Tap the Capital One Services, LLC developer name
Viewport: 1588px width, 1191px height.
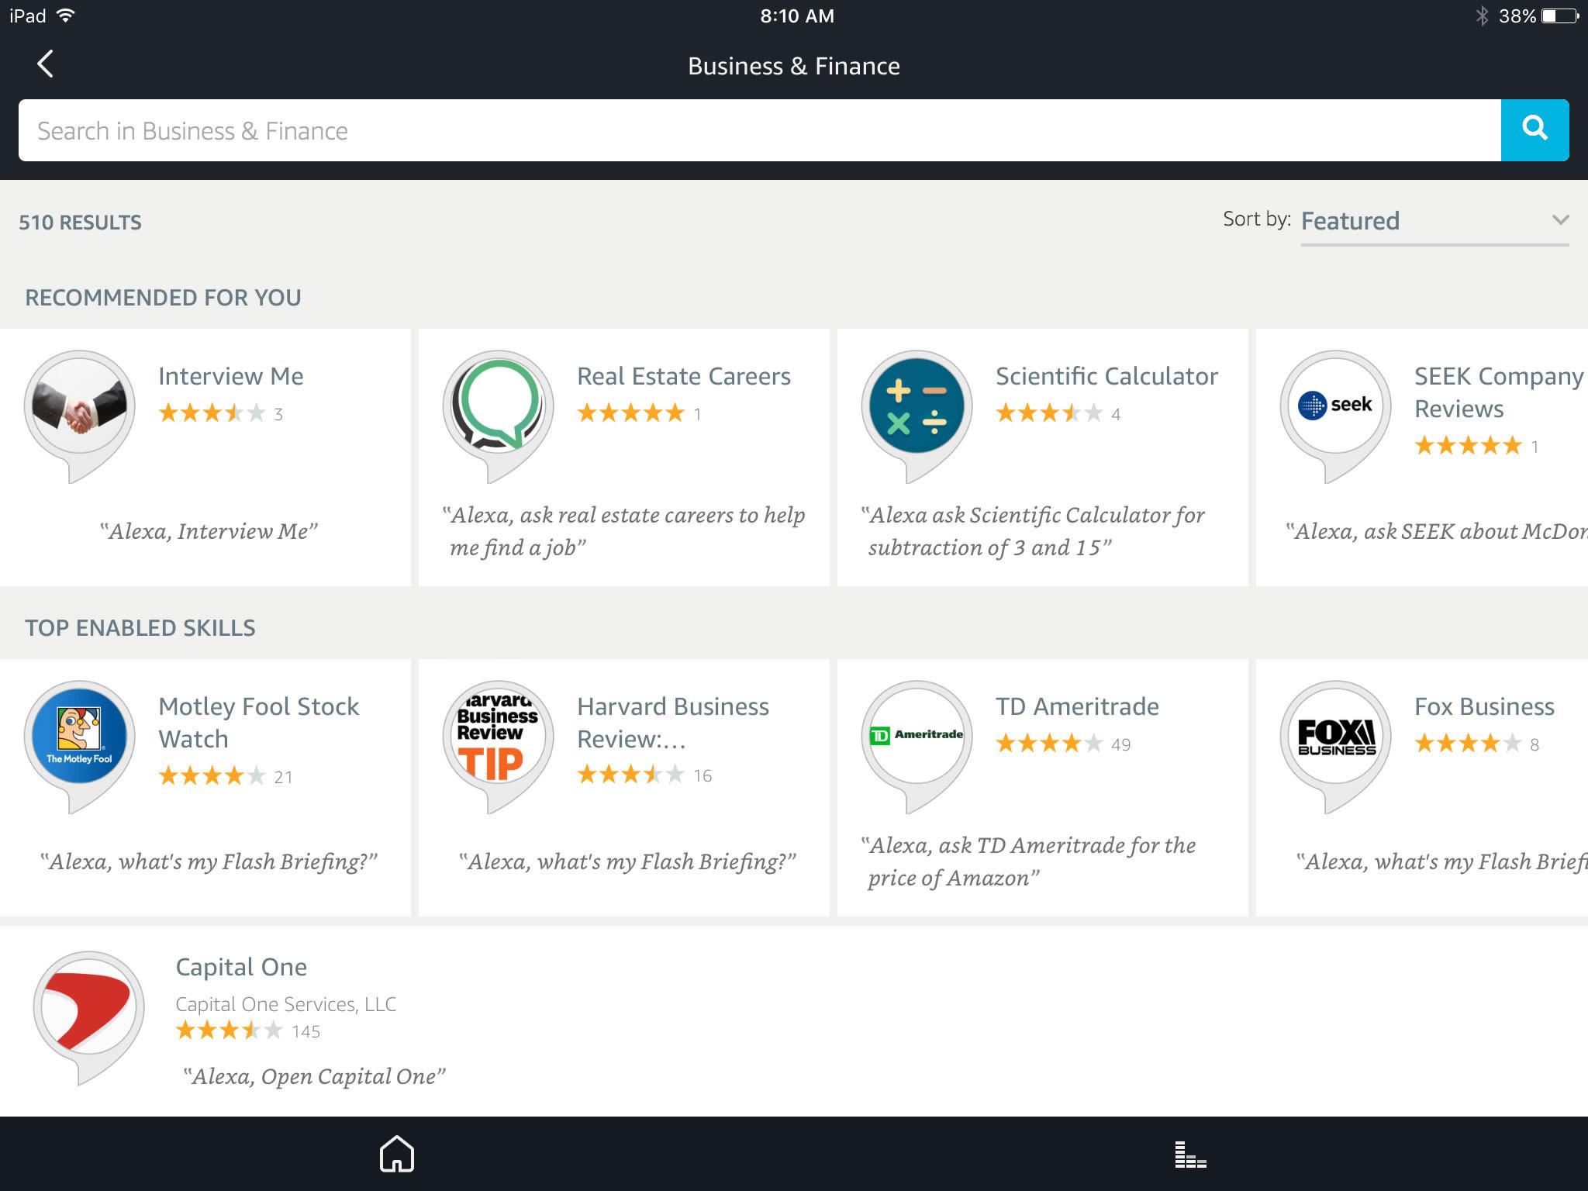tap(285, 1004)
